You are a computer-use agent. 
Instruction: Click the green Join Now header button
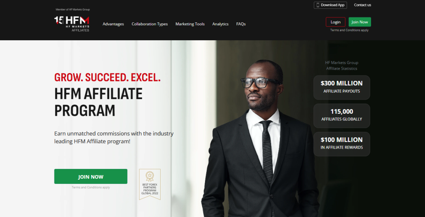(360, 22)
